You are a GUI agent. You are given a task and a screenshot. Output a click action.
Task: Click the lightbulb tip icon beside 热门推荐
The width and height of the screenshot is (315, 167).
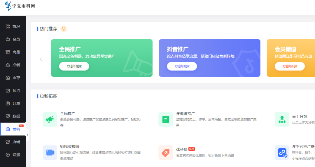[x=64, y=29]
